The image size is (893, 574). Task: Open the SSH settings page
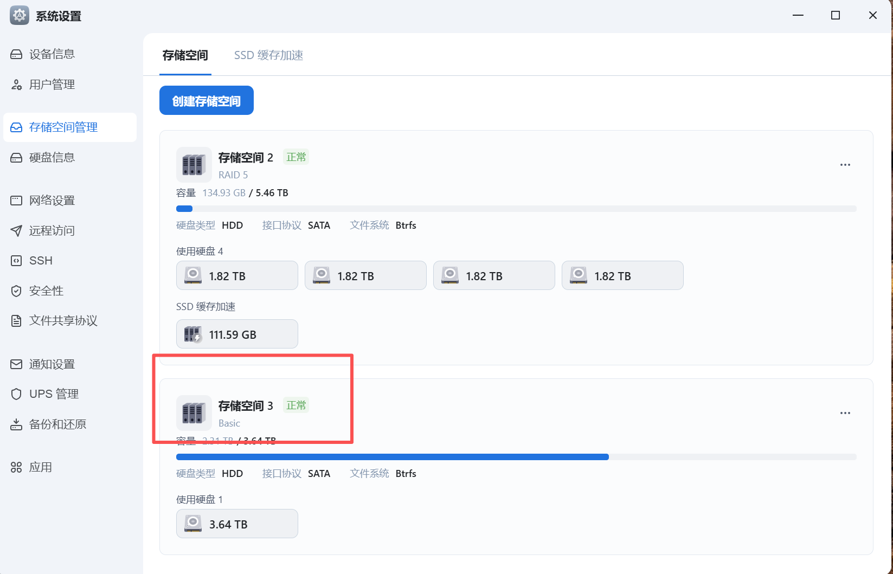tap(41, 261)
